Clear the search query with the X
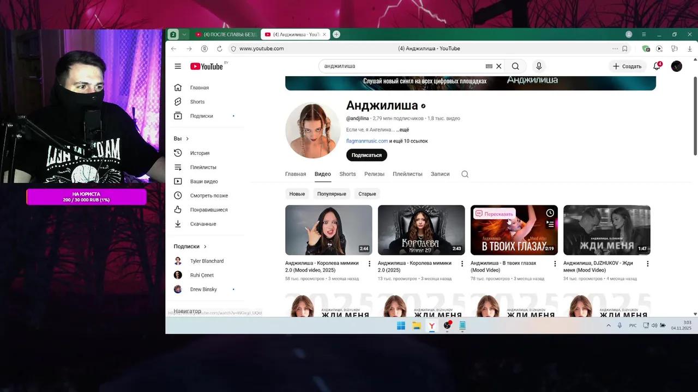 (x=498, y=66)
